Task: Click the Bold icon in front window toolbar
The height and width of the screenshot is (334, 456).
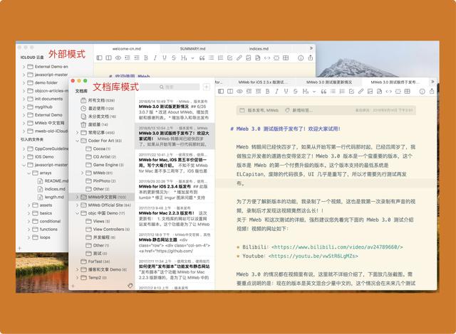Action: [267, 92]
